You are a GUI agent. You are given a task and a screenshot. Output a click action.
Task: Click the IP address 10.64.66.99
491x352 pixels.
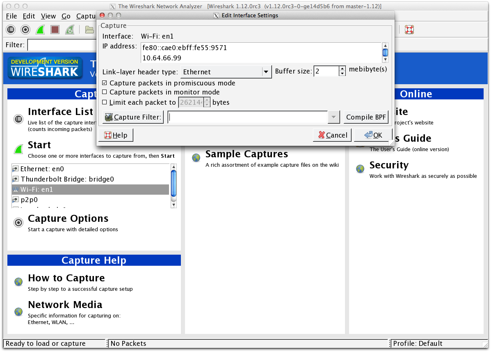pos(162,58)
